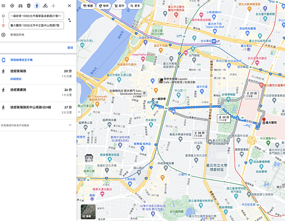Edit the destination field 臺大醫院
285x221 pixels.
[x=37, y=26]
